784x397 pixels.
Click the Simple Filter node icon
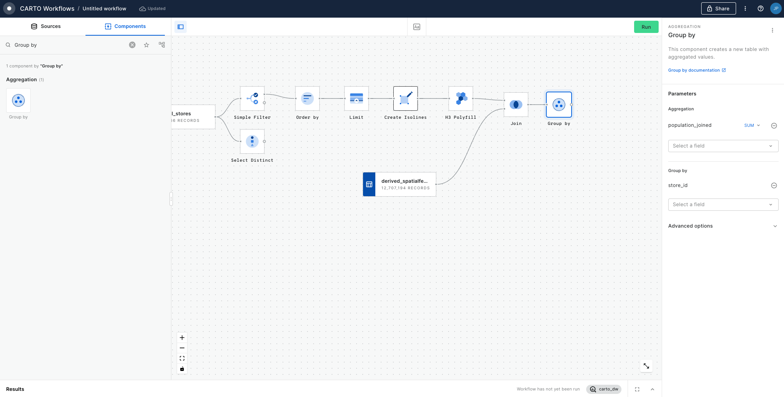[x=252, y=98]
